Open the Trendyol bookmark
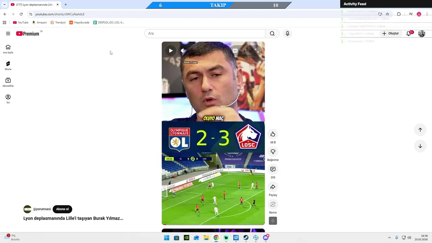432x243 pixels. pyautogui.click(x=58, y=23)
